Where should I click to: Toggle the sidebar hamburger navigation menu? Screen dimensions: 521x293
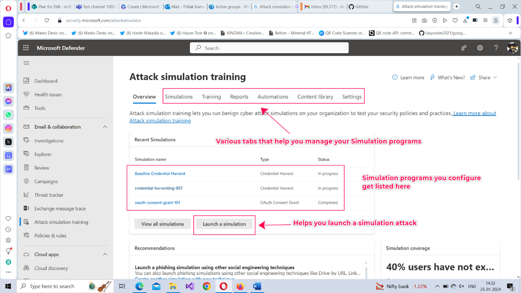[26, 63]
